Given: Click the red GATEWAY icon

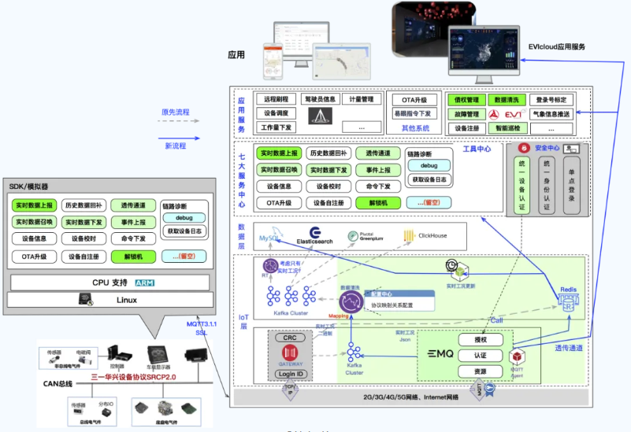Looking at the screenshot, I should [x=290, y=353].
